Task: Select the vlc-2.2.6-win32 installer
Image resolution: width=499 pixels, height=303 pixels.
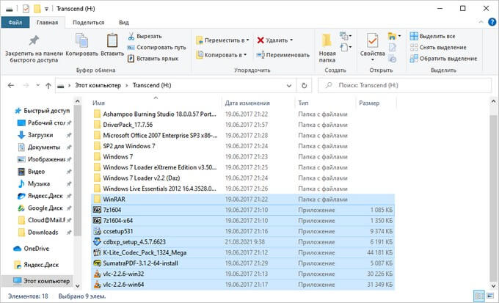Action: 242,274
